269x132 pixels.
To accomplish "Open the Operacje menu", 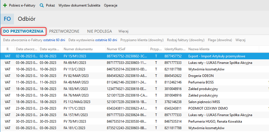I will point(110,5).
